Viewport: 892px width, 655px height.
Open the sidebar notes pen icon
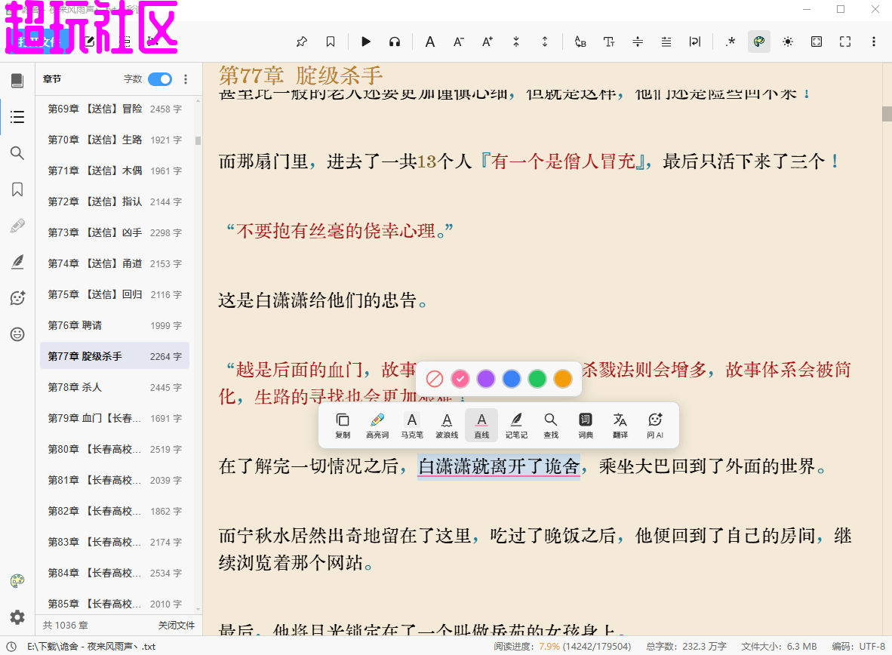click(17, 262)
